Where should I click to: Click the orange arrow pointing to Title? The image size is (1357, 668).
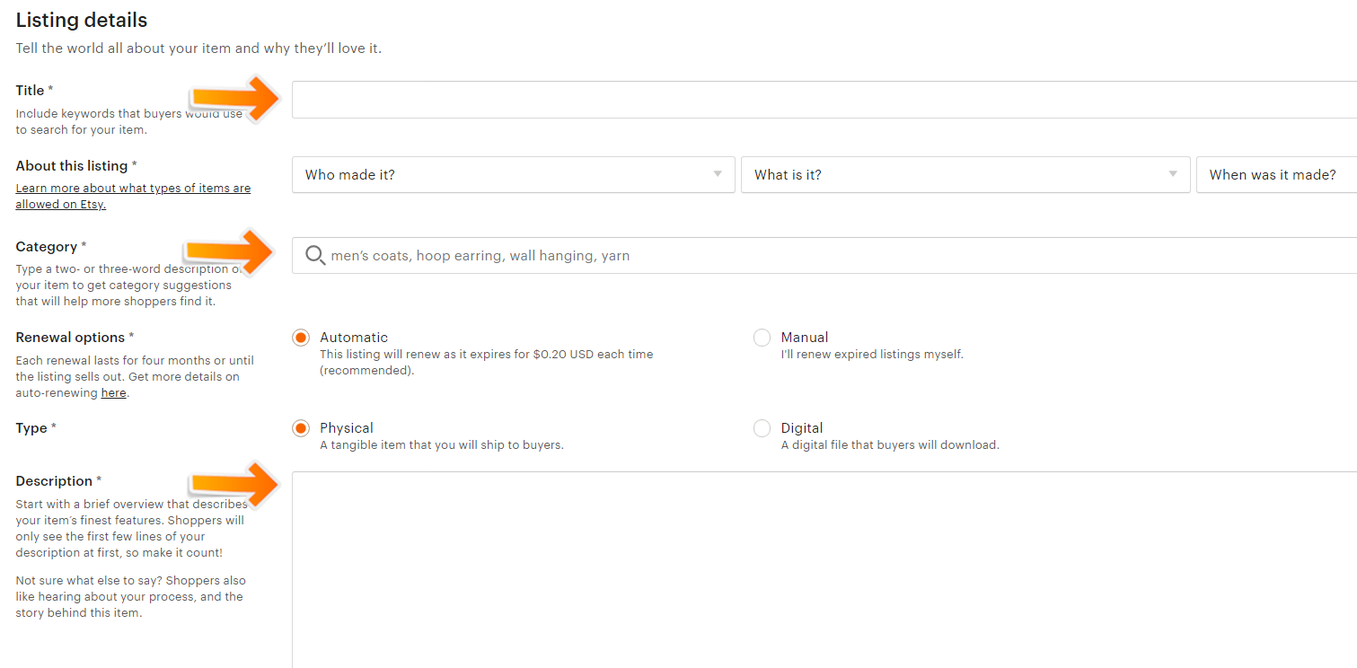237,98
